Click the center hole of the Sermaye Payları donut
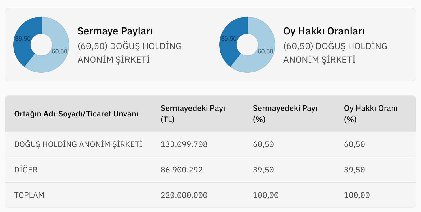The height and width of the screenshot is (212, 421). coord(41,45)
